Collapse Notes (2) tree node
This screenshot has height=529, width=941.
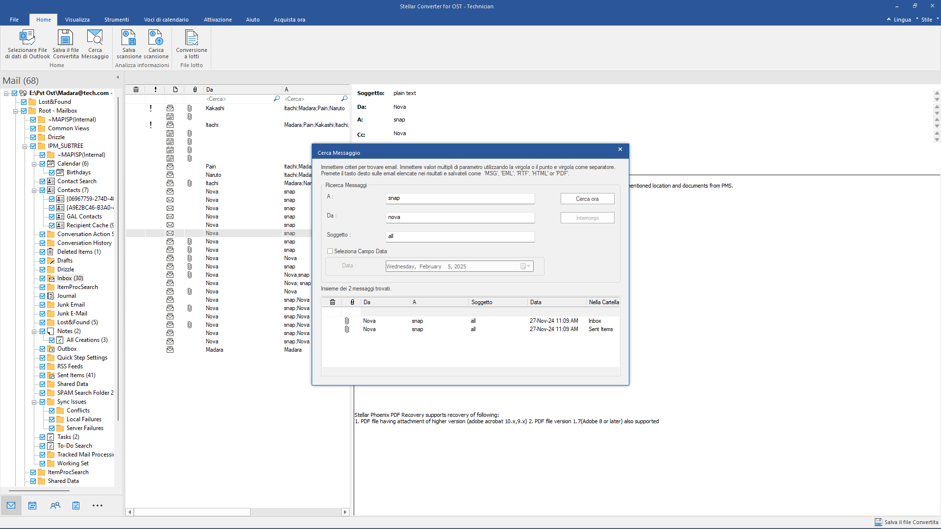[x=34, y=332]
